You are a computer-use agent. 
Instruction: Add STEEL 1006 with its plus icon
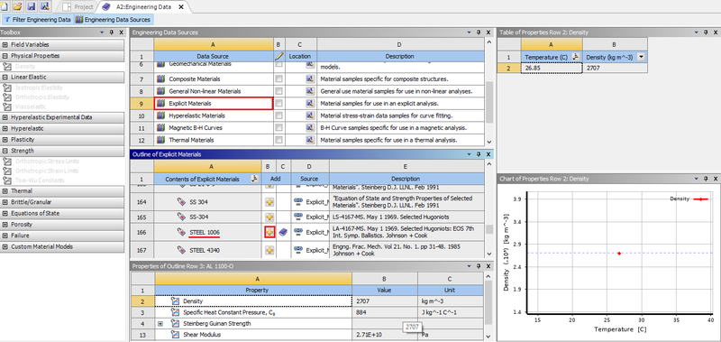coord(269,233)
